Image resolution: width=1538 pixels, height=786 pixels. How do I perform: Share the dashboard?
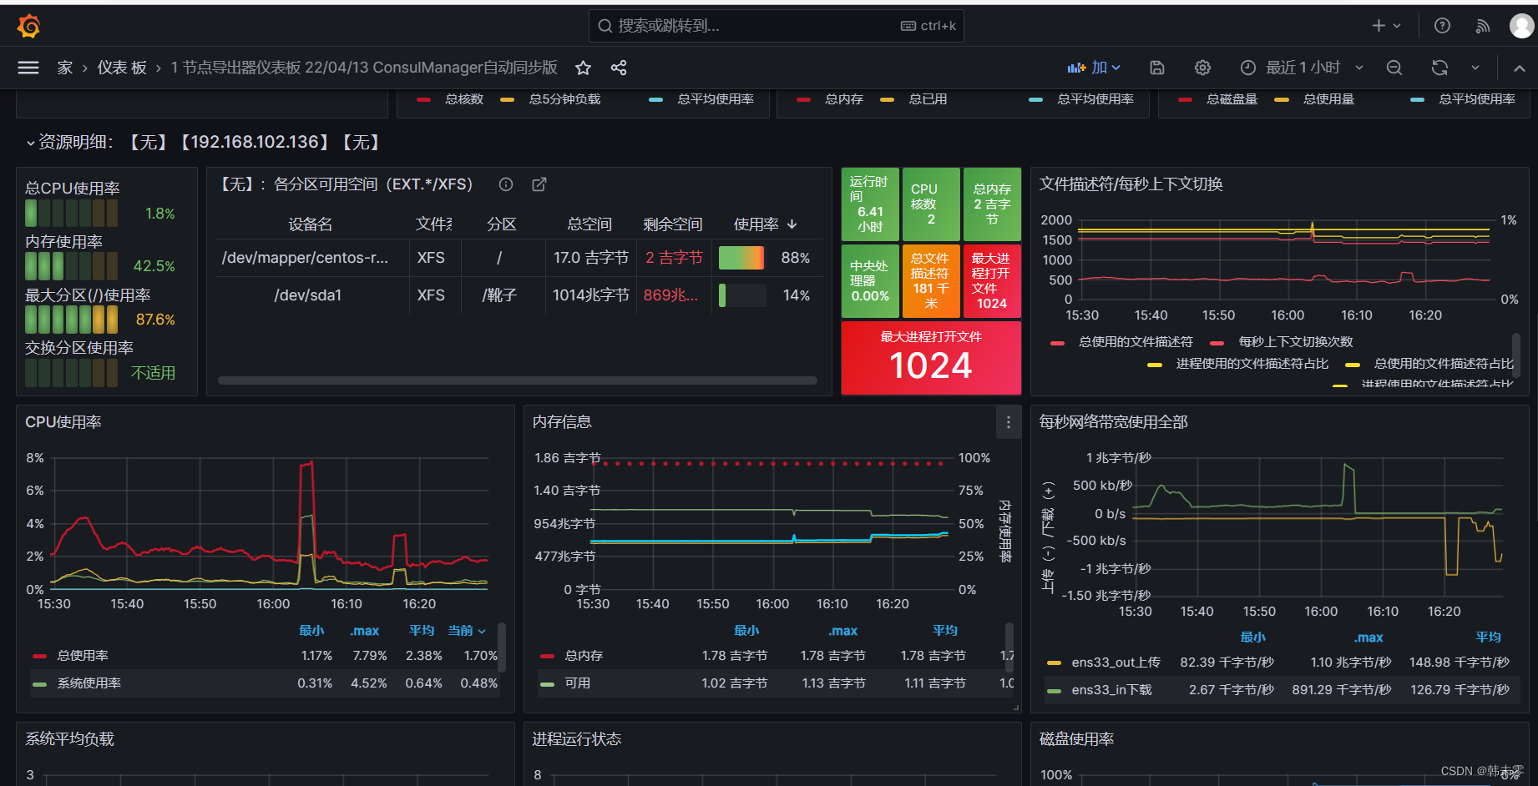point(619,68)
